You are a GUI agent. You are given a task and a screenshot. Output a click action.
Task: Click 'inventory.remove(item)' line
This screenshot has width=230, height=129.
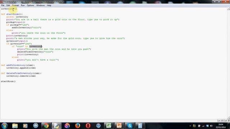tap(21, 76)
